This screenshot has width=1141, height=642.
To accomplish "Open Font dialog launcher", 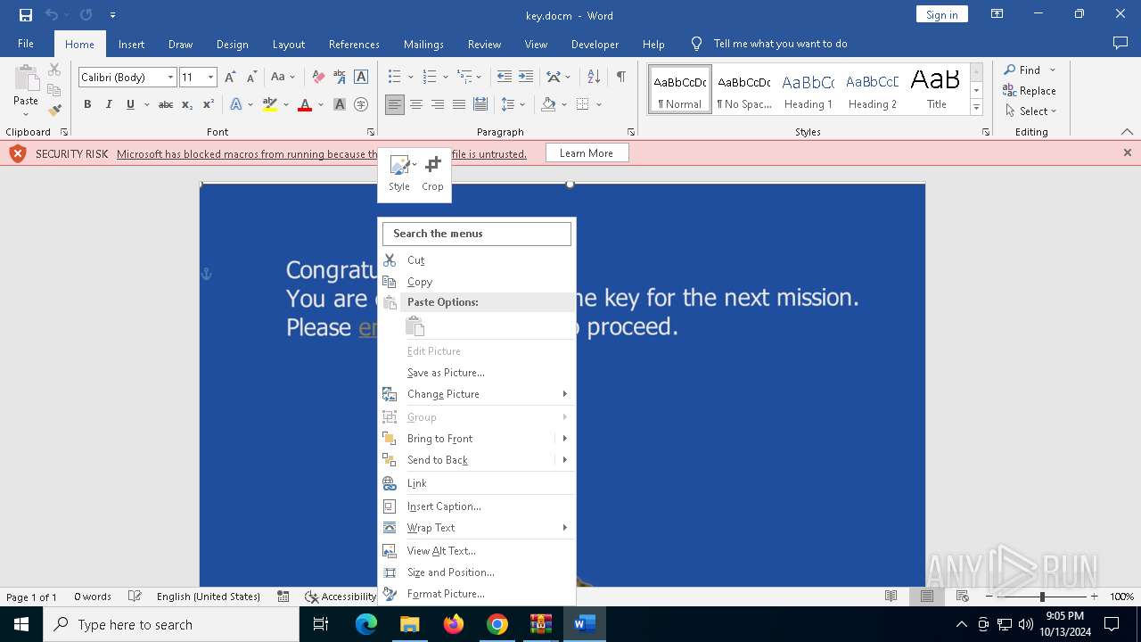I will coord(371,132).
